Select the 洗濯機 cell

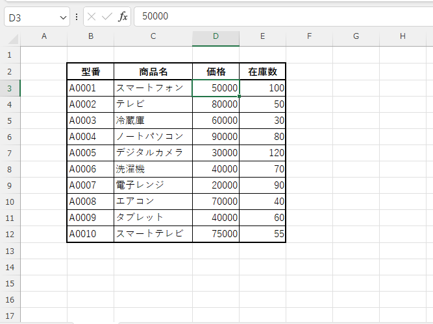pos(153,169)
